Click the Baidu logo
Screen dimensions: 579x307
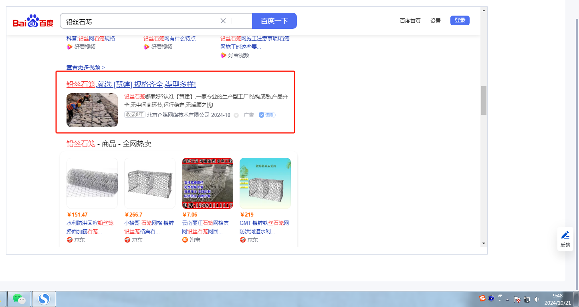(33, 21)
